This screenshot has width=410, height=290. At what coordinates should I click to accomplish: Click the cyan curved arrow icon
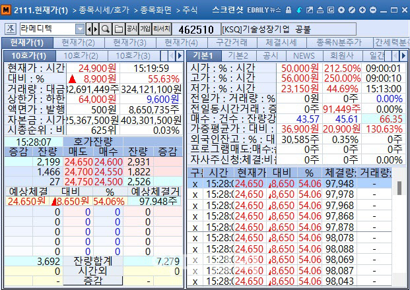coord(298,10)
